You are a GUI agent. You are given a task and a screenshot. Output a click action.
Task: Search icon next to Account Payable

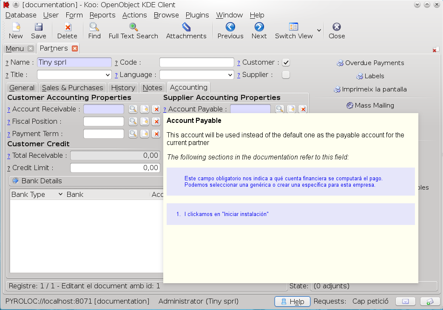pyautogui.click(x=280, y=109)
